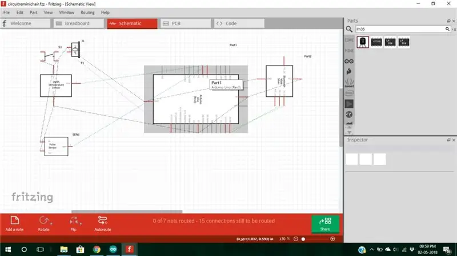This screenshot has height=256, width=457.
Task: Select the LM35 temperature sensor part thumbnail
Action: (x=363, y=42)
